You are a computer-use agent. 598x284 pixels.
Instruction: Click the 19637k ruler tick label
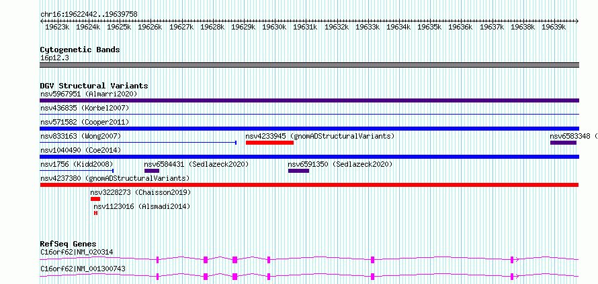[492, 27]
